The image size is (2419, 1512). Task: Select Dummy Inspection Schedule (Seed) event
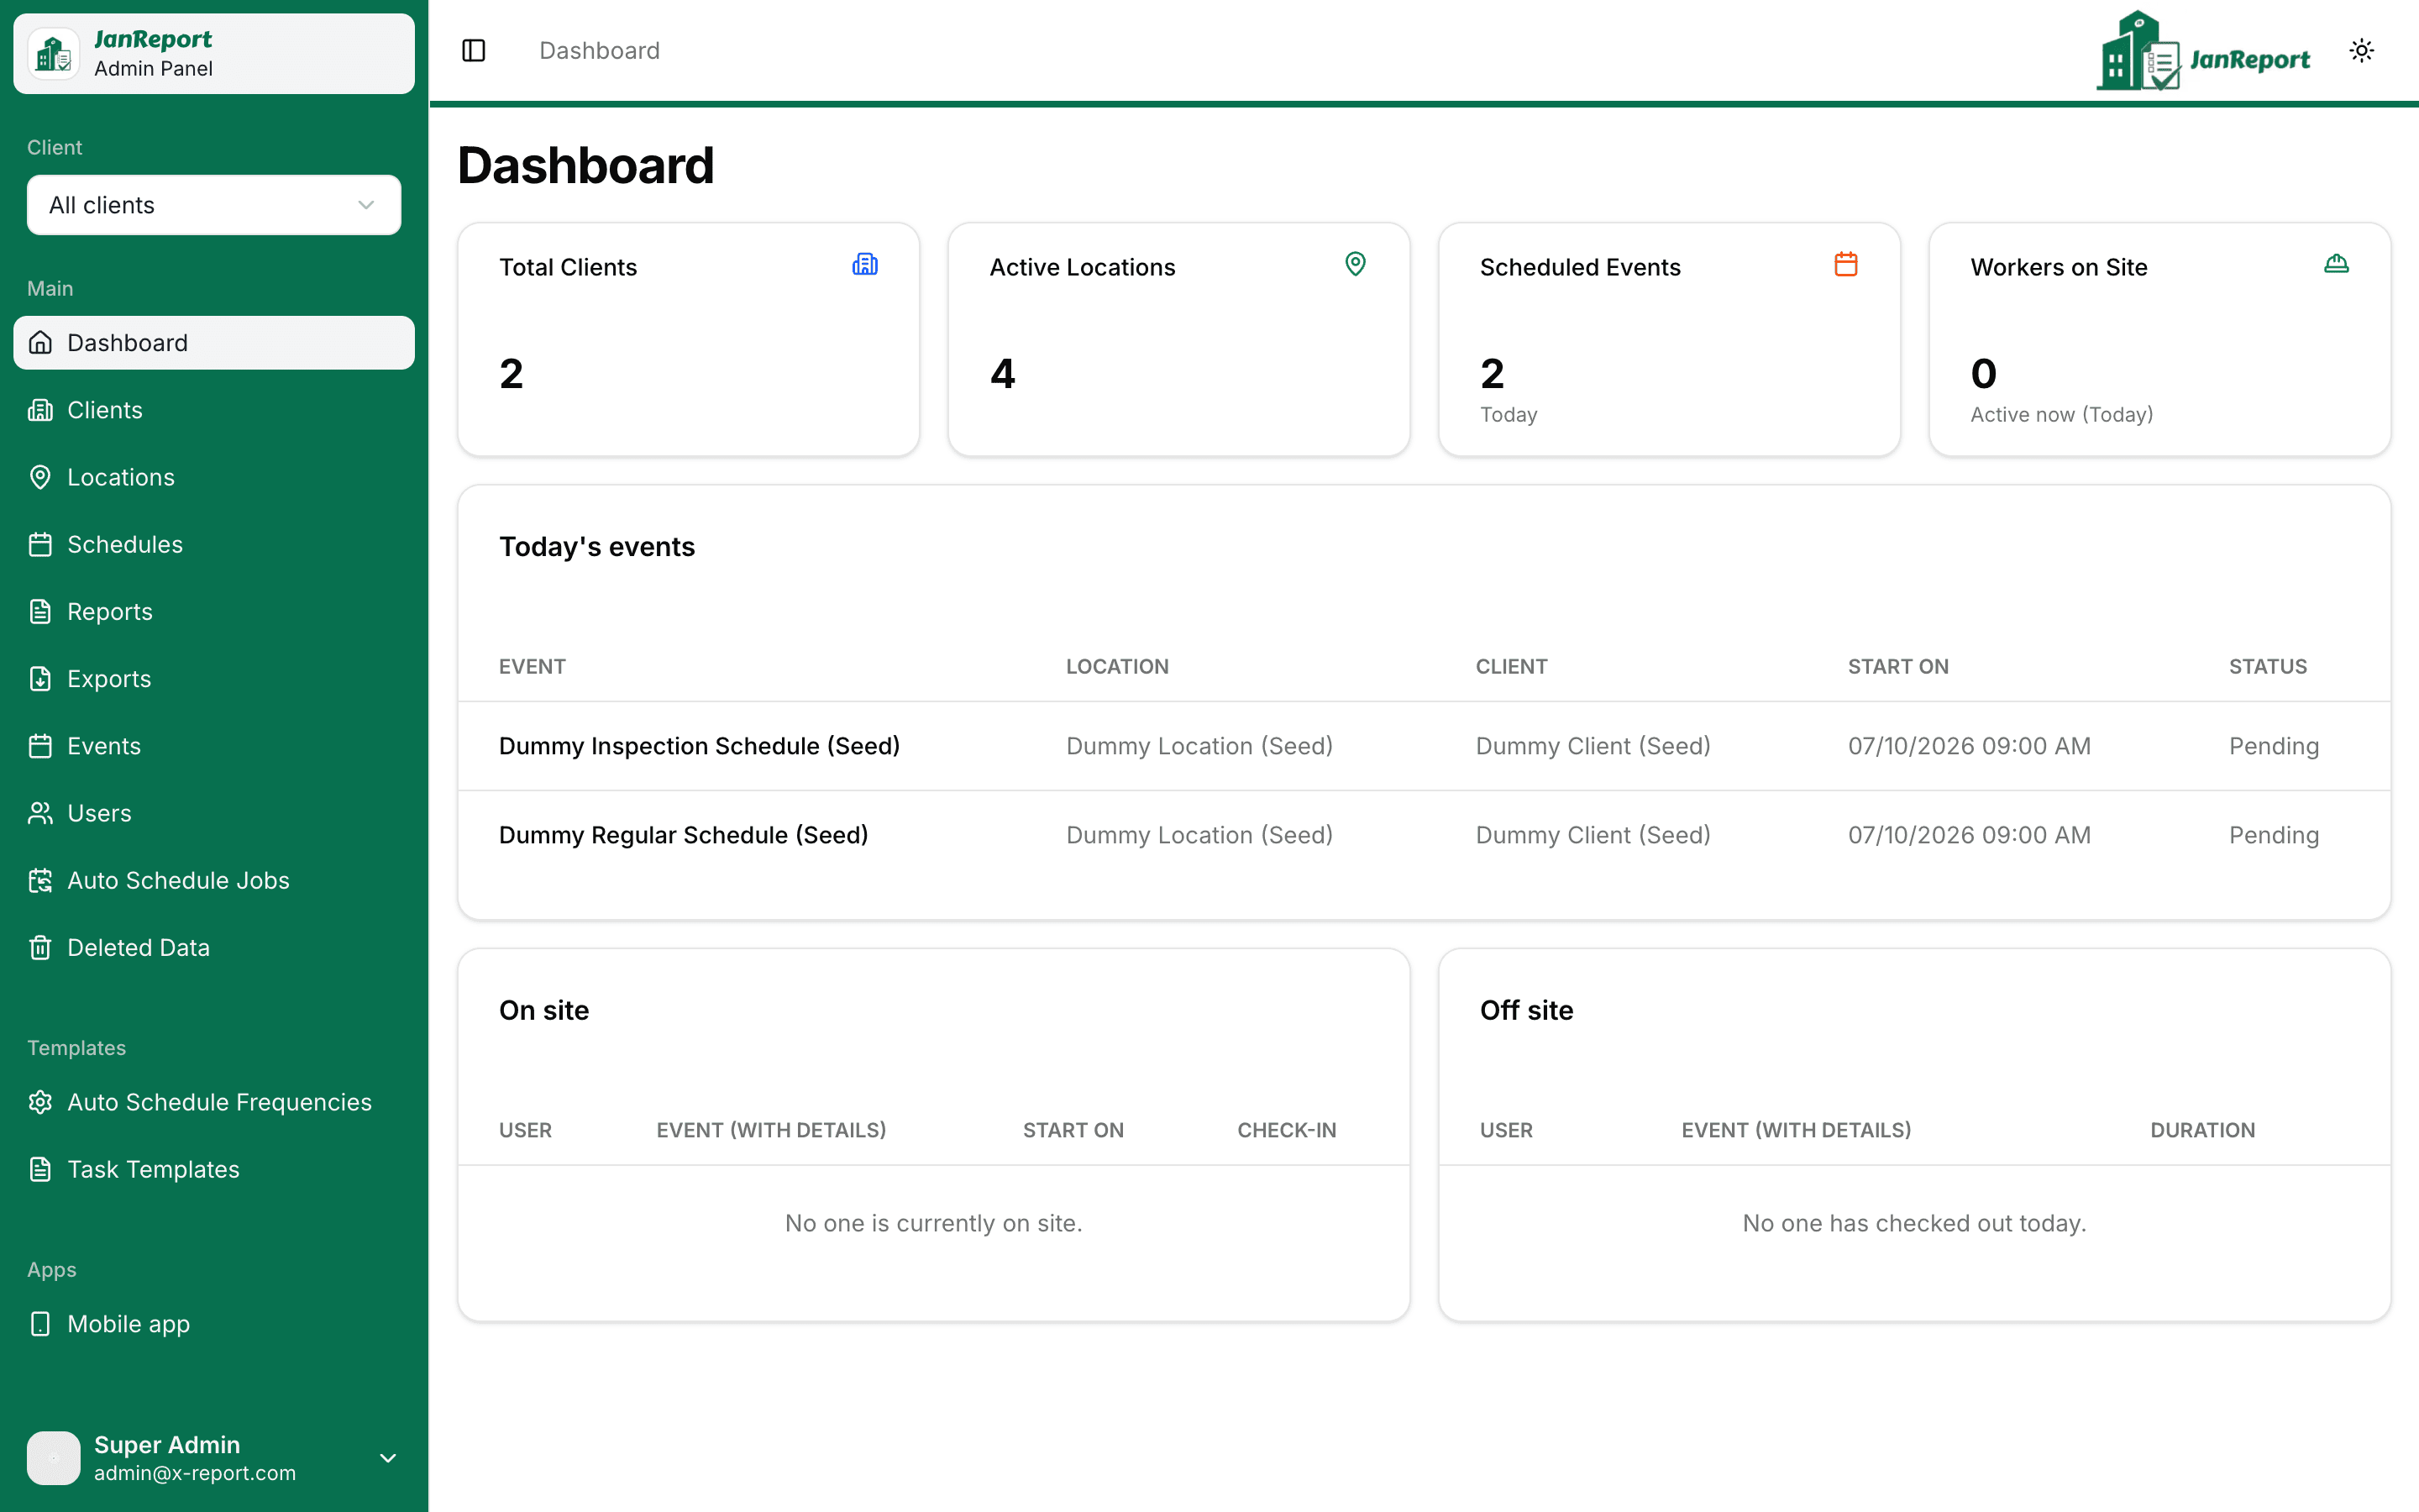click(x=699, y=746)
